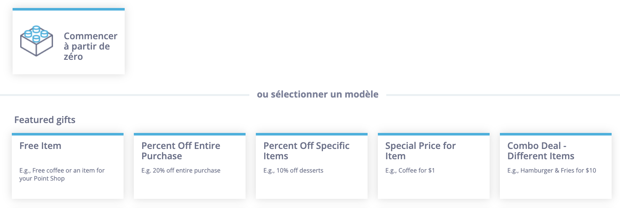Click "Free coffee or an item" description
620x208 pixels.
tap(62, 174)
